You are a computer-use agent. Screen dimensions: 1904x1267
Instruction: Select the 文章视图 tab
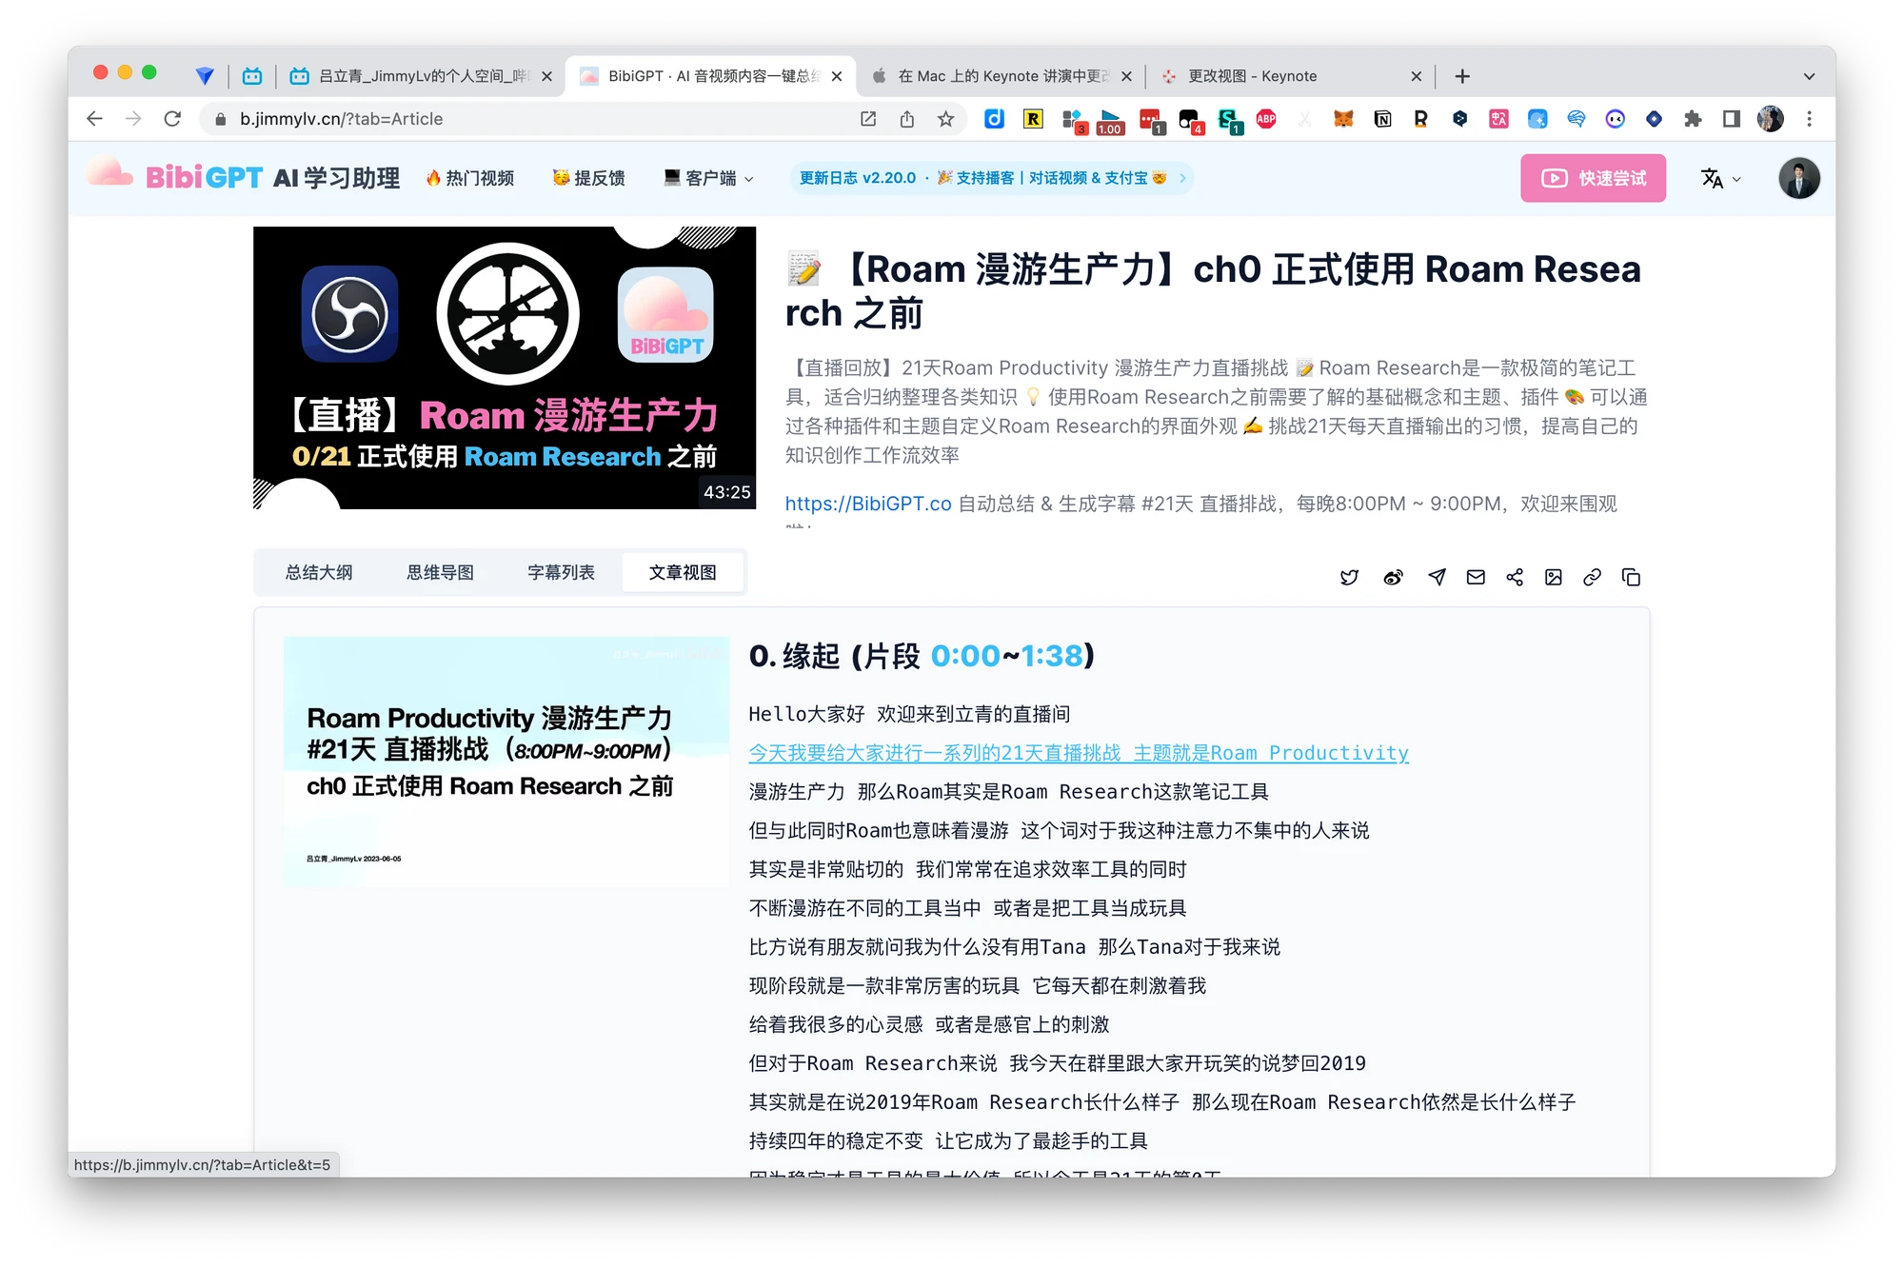click(683, 572)
